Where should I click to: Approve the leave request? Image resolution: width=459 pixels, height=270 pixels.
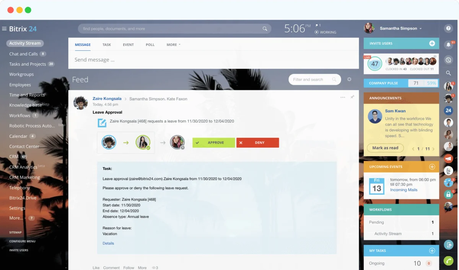click(213, 143)
